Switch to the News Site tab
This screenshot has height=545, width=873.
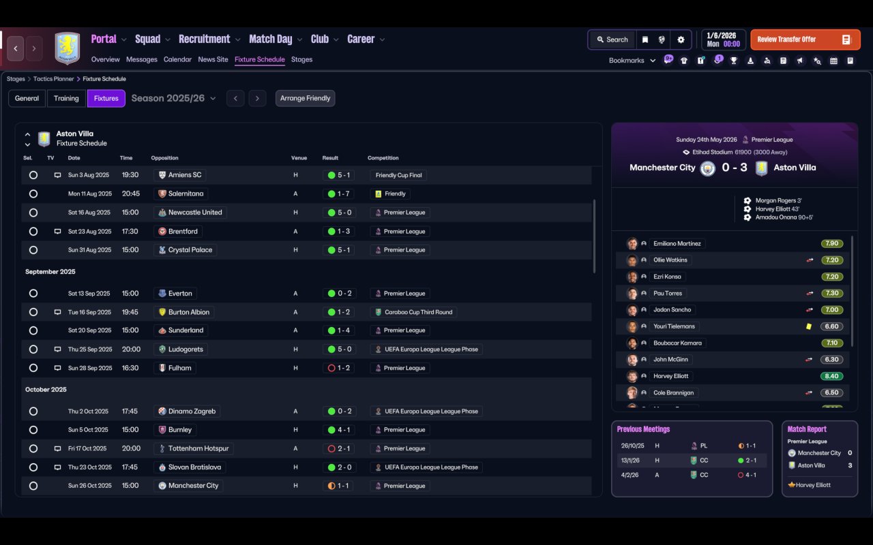pyautogui.click(x=213, y=59)
